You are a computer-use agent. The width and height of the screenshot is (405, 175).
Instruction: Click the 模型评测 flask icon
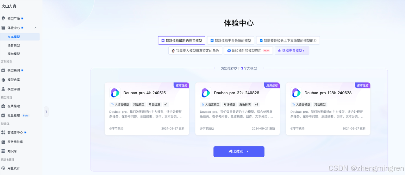[3, 89]
